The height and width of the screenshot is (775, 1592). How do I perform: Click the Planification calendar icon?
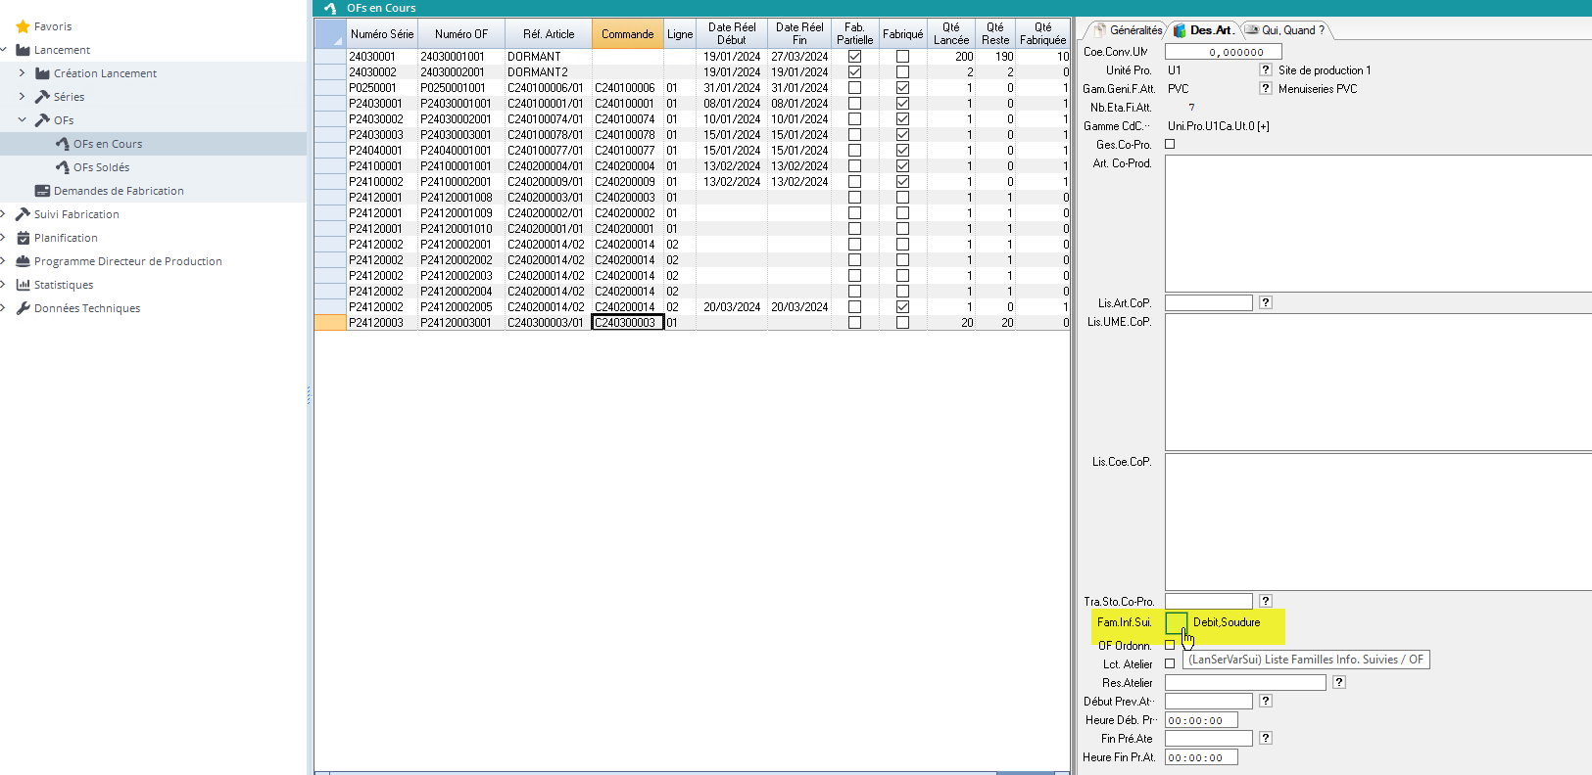(23, 238)
